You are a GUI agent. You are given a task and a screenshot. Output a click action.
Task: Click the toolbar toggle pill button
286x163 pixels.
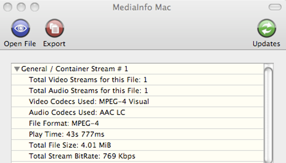pos(275,7)
